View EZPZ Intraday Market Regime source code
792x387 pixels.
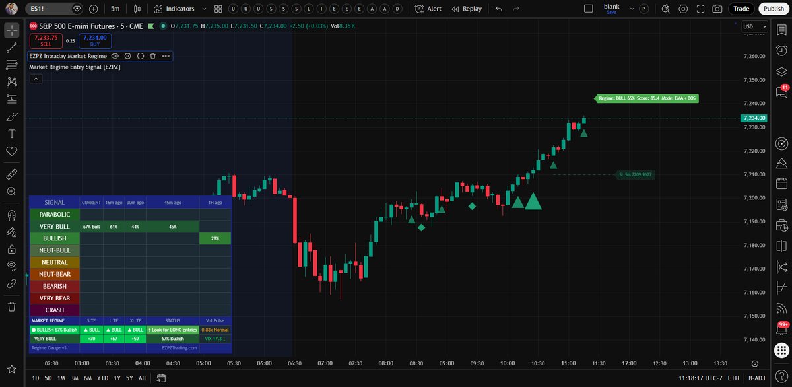tap(141, 56)
